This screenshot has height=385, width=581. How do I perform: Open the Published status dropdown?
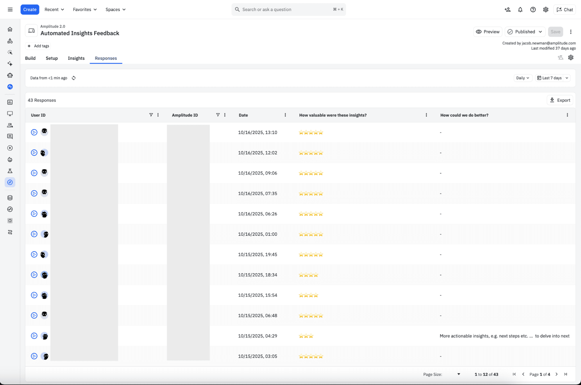pos(525,32)
